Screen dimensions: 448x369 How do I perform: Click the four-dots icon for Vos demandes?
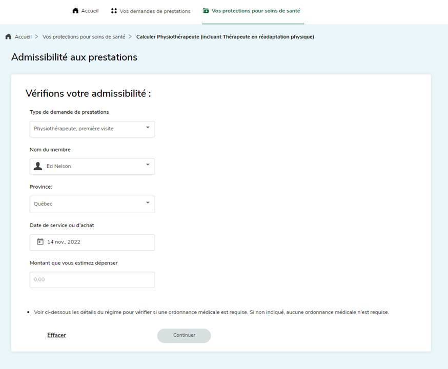pos(114,11)
